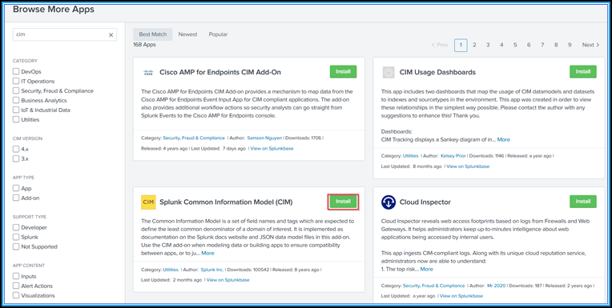The height and width of the screenshot is (308, 612).
Task: Go to results page 4
Action: click(x=501, y=45)
